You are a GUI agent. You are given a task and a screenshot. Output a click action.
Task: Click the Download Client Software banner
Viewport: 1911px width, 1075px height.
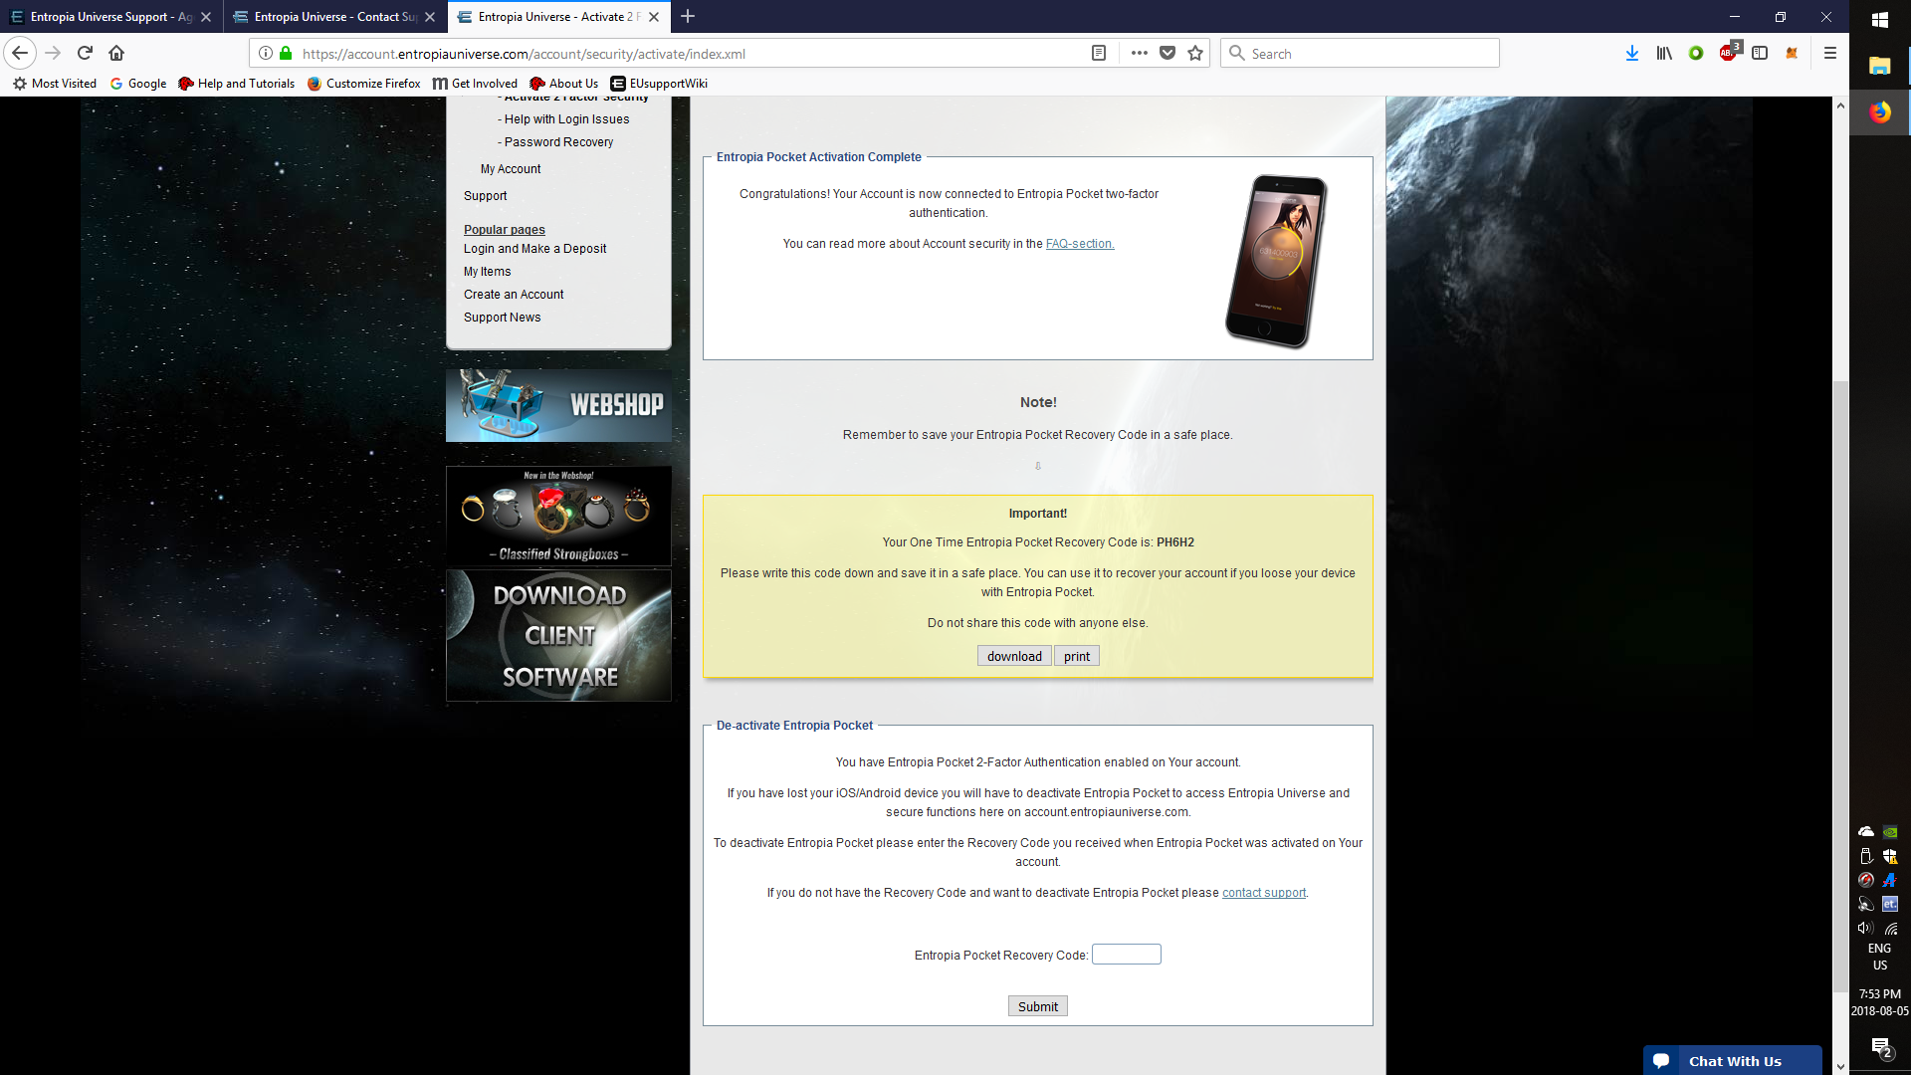pyautogui.click(x=558, y=635)
